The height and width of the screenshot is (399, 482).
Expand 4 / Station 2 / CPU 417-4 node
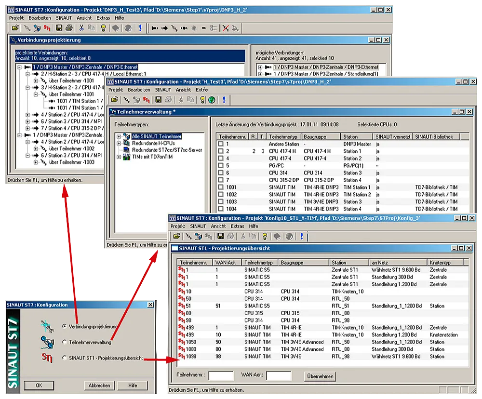pos(27,115)
